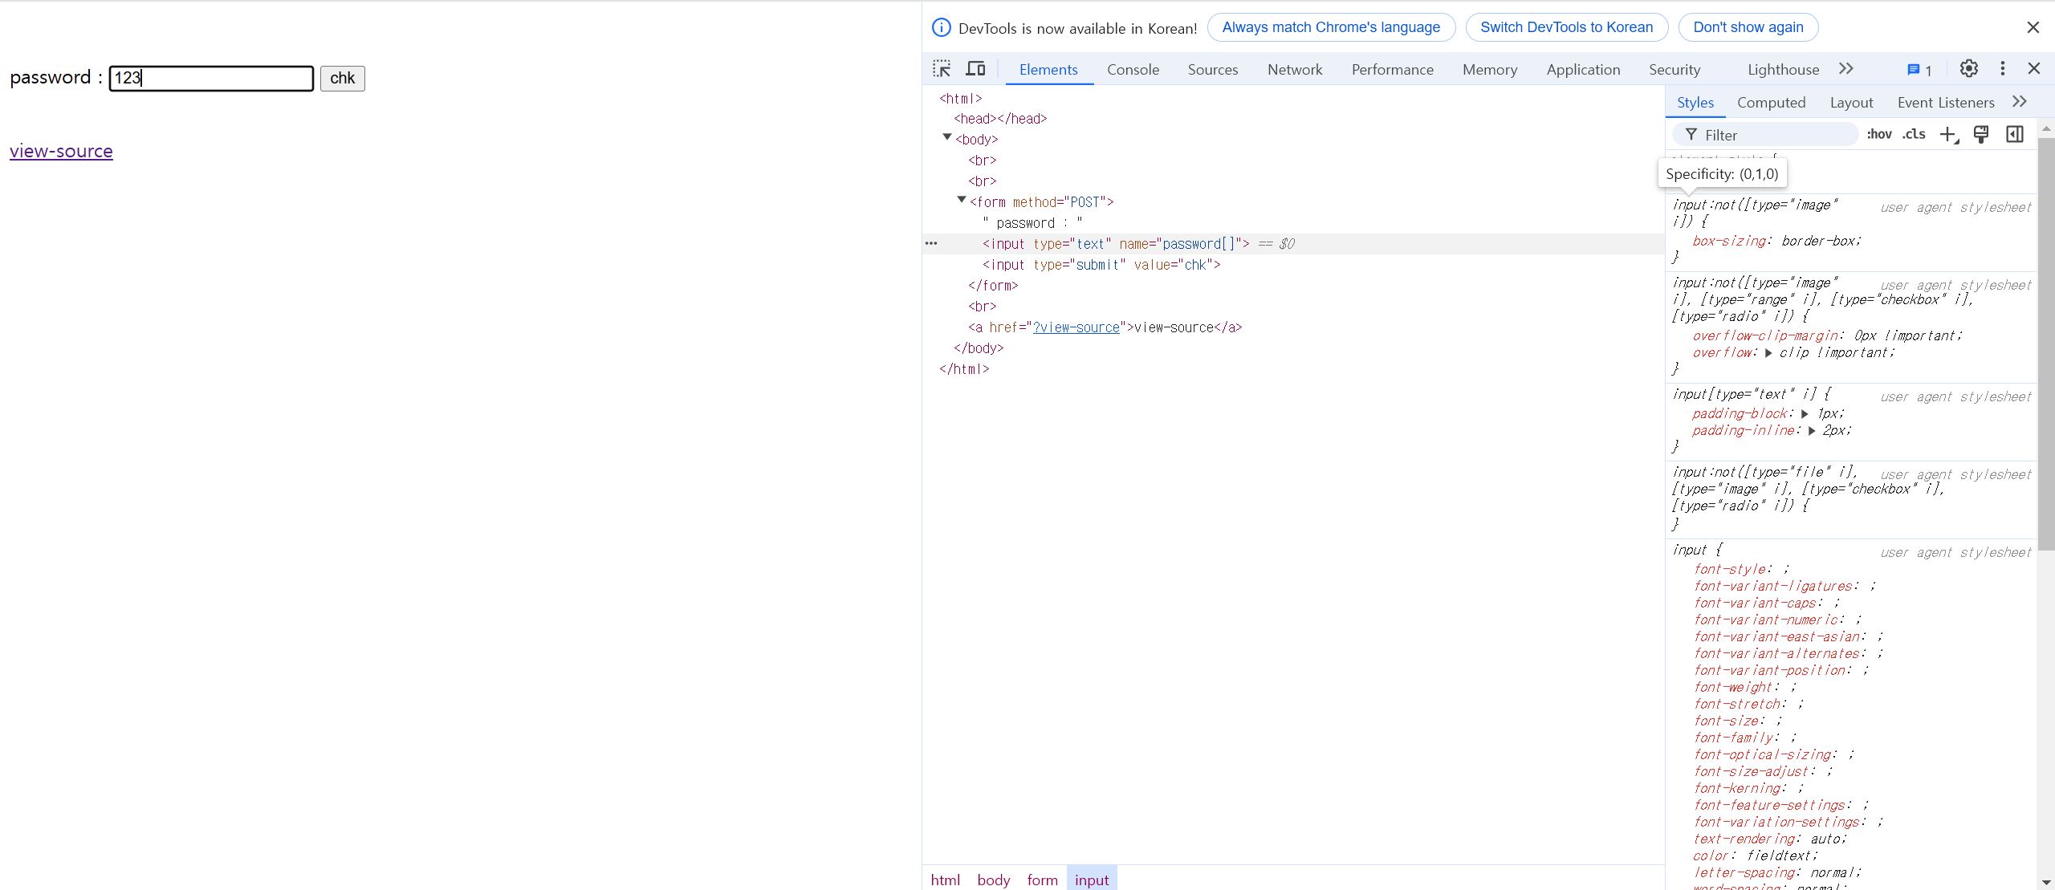Toggle the .cls element classes panel
2055x890 pixels.
(x=1914, y=135)
